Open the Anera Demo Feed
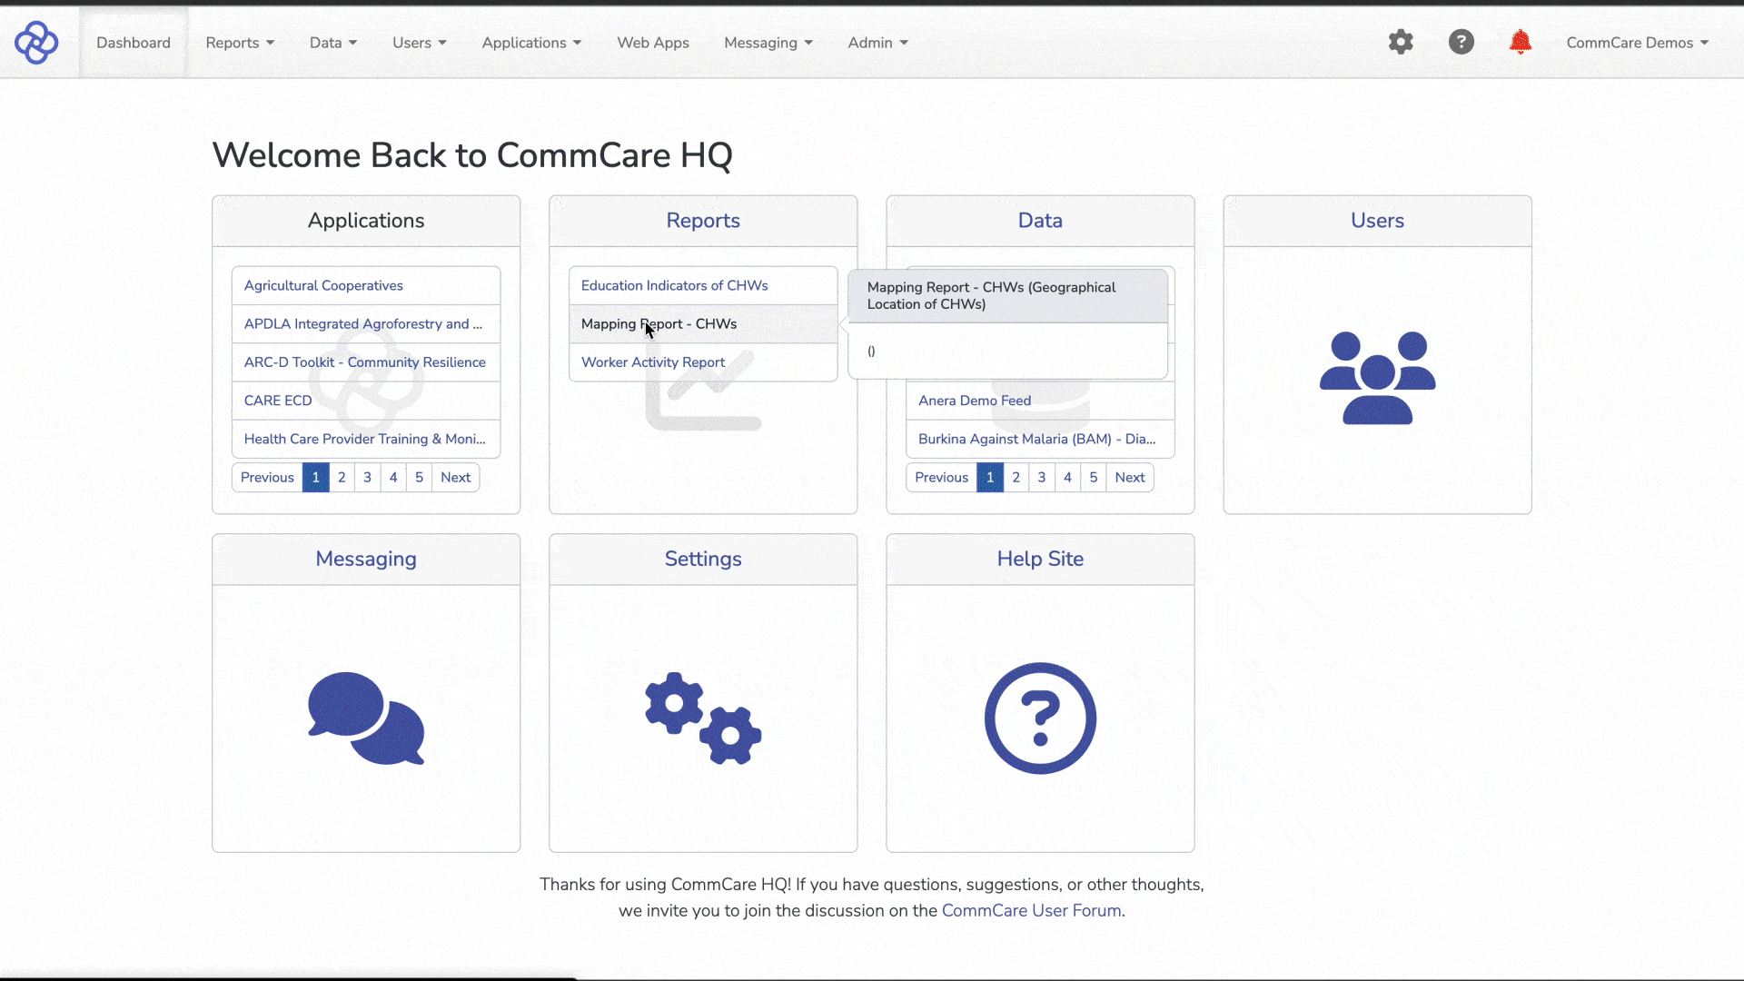The height and width of the screenshot is (981, 1744). pyautogui.click(x=975, y=401)
